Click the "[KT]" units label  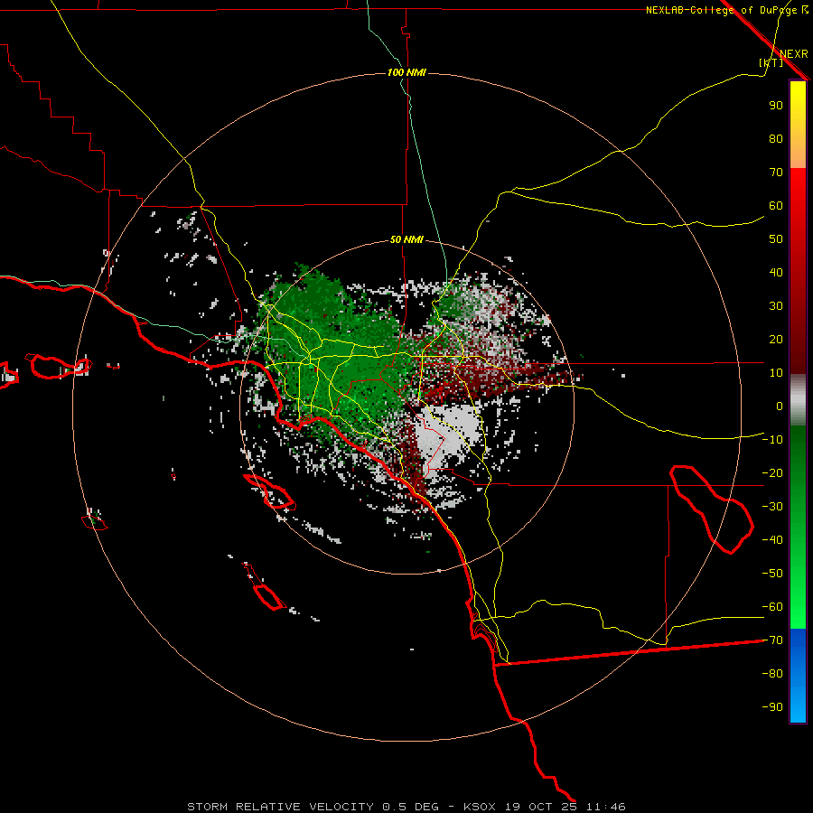coord(771,62)
